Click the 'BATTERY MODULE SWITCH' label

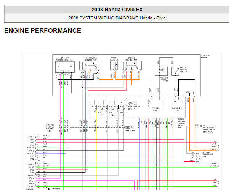pyautogui.click(x=184, y=69)
